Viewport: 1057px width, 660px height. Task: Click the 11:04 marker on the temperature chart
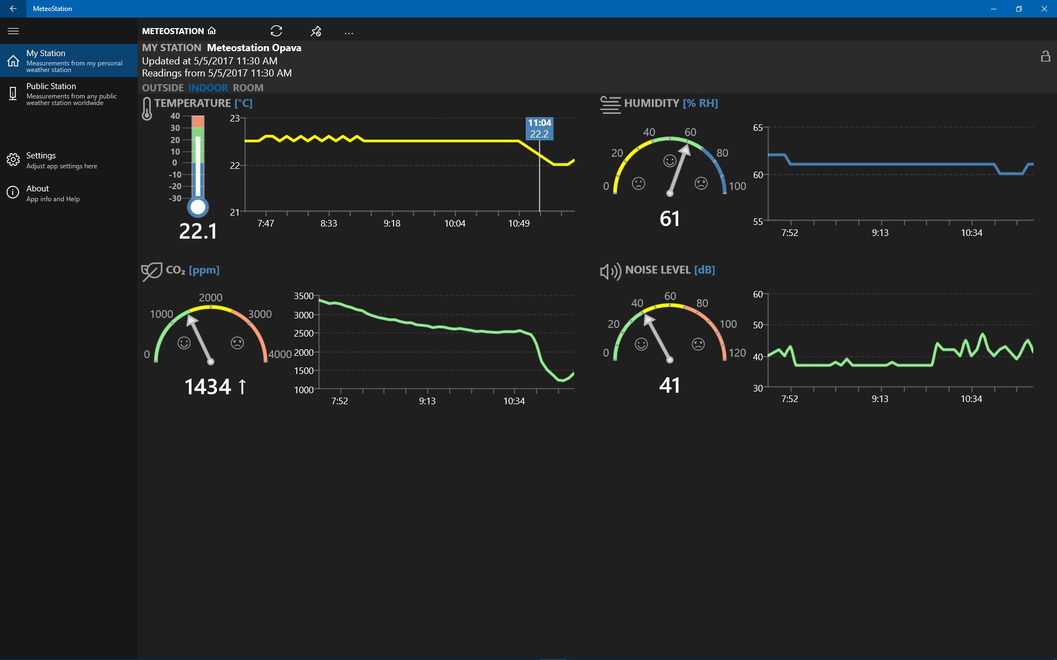tap(539, 128)
